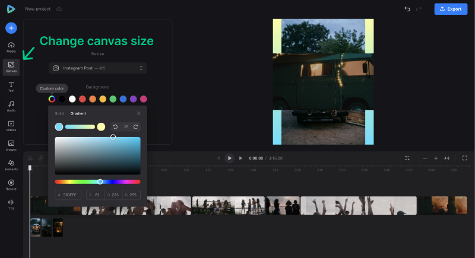Image resolution: width=475 pixels, height=258 pixels.
Task: Skip to the timeline end
Action: coord(240,158)
